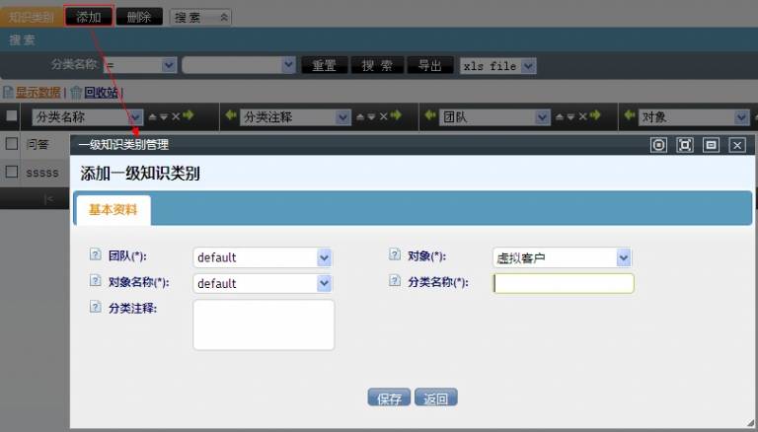Click the green arrow right of 分类名称 column
The image size is (758, 432).
coord(188,116)
